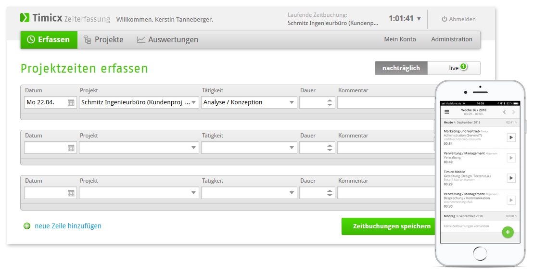This screenshot has width=534, height=274.
Task: Click the Dauer stepper in the third row
Action: 330,193
